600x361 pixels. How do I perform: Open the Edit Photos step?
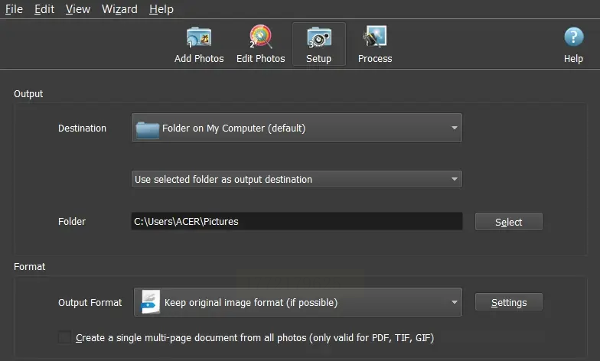260,44
